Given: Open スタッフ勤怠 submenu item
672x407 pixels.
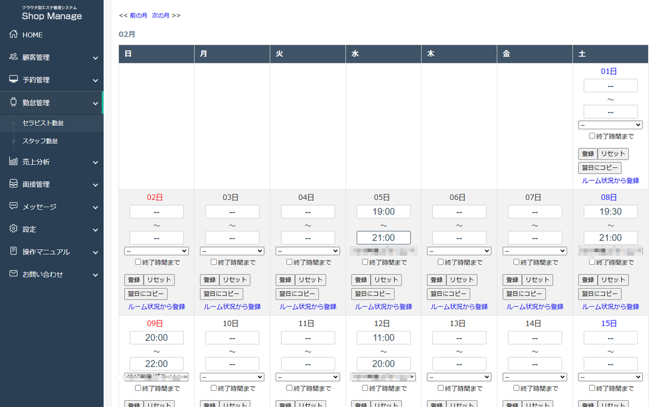Looking at the screenshot, I should click(40, 141).
